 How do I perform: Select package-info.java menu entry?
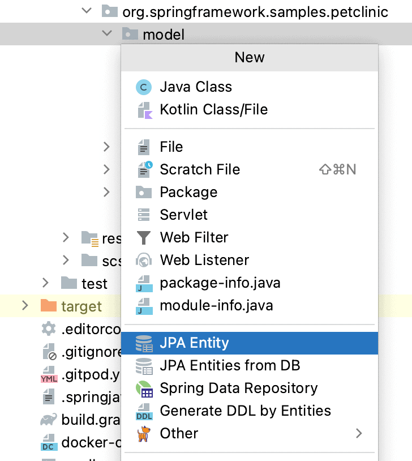[x=250, y=283]
